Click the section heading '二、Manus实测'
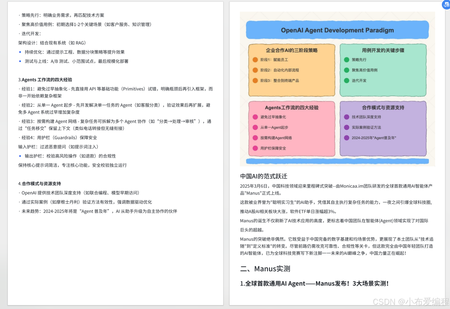 (265, 269)
